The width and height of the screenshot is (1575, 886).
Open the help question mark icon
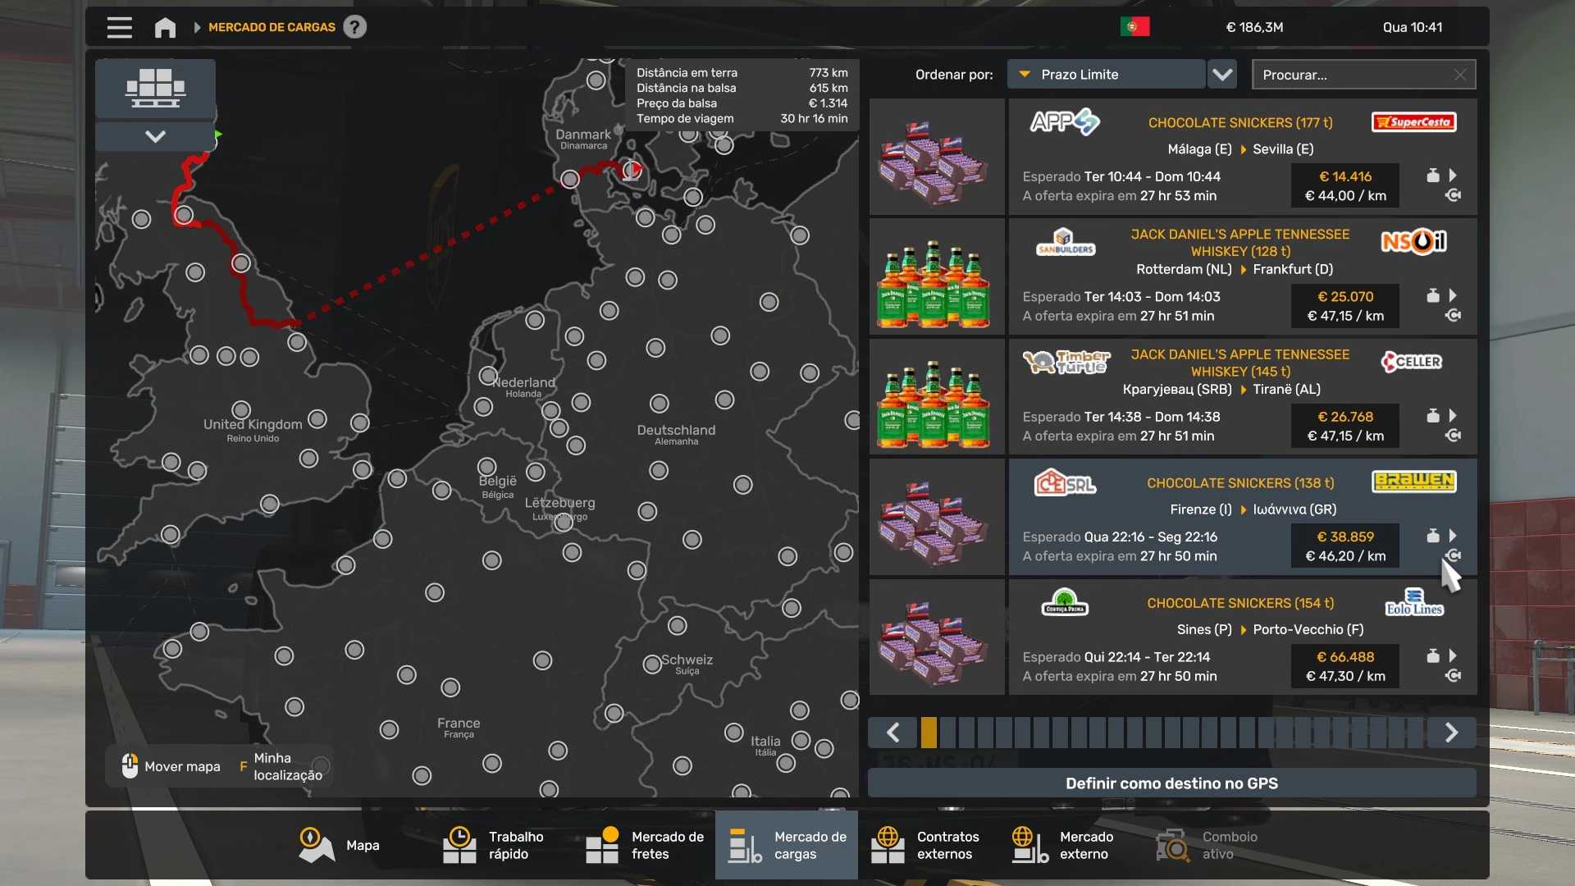click(x=354, y=27)
